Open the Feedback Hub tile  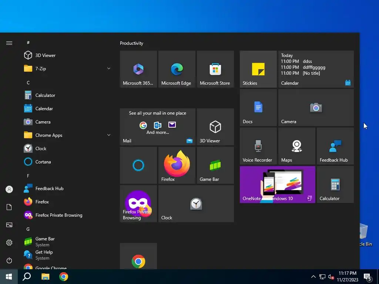[x=335, y=146]
